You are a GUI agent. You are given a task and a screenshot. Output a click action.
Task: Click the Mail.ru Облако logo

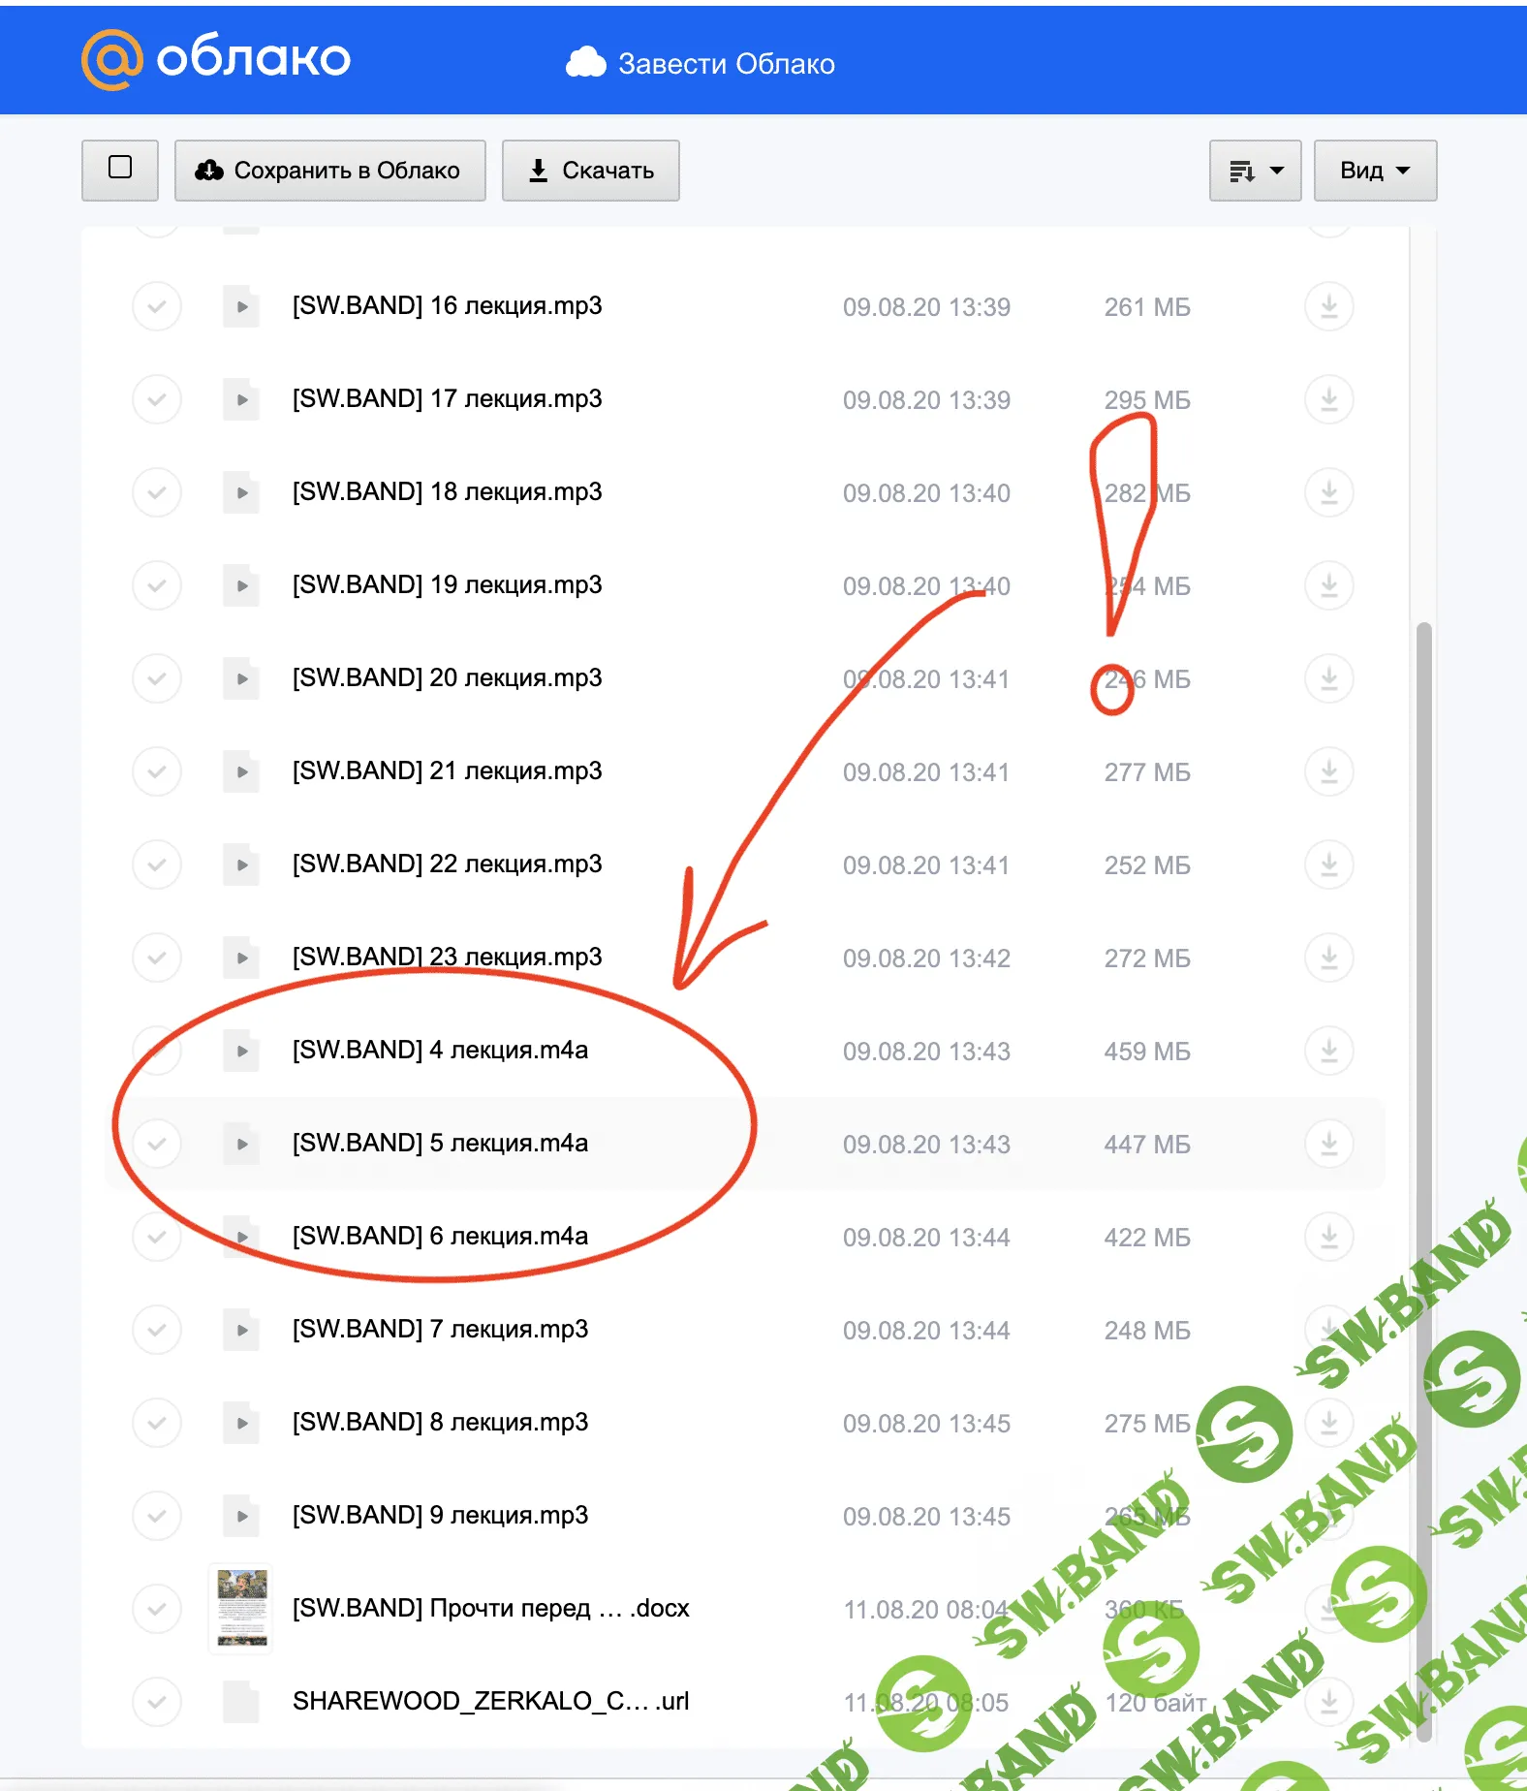tap(216, 59)
